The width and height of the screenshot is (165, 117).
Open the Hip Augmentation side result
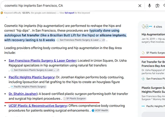click(153, 34)
